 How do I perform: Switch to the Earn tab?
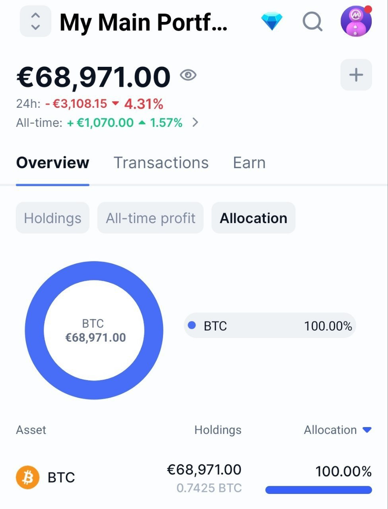click(x=249, y=163)
